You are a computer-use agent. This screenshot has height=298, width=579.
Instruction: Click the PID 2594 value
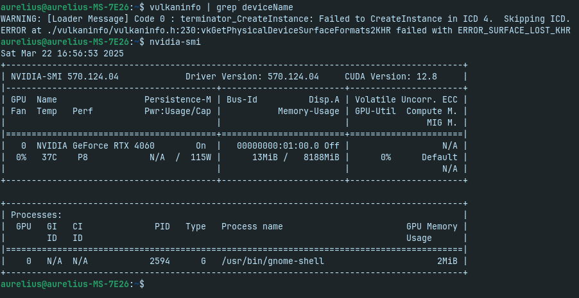click(160, 261)
